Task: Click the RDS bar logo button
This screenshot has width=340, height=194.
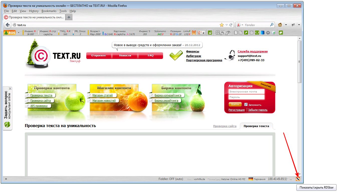Action: point(10,33)
